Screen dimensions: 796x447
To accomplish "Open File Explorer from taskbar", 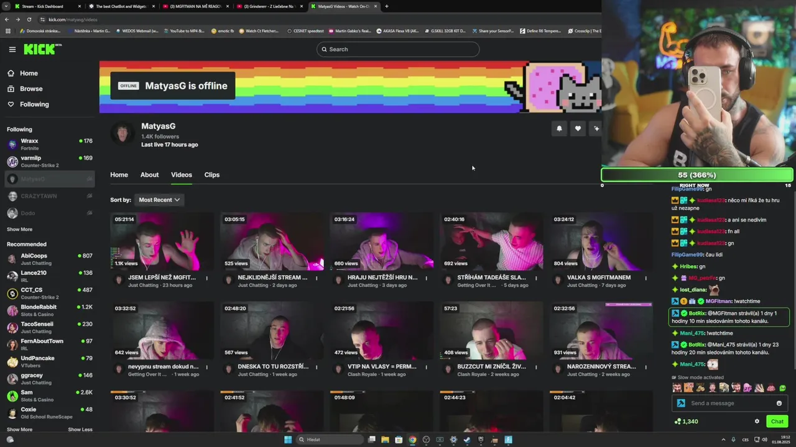I will point(385,440).
